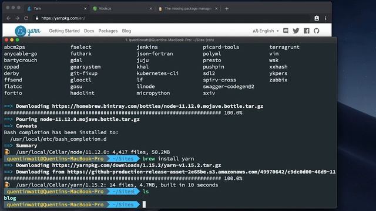Close the missing package manager tab

coord(216,9)
